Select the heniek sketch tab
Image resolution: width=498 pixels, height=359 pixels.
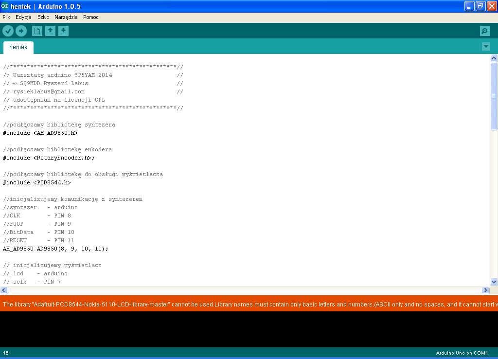[x=18, y=48]
